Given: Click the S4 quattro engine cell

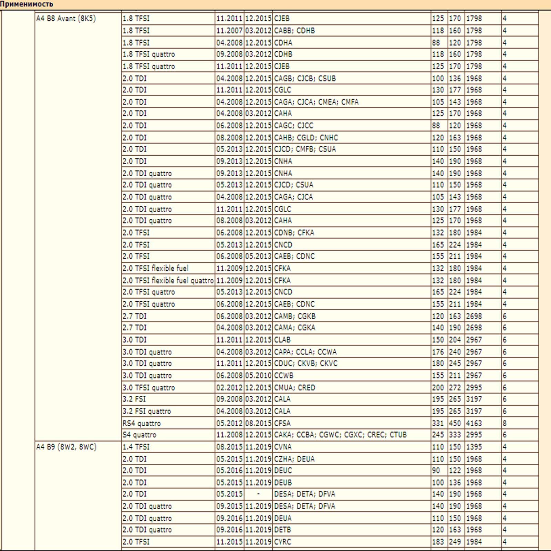Looking at the screenshot, I should click(x=139, y=435).
